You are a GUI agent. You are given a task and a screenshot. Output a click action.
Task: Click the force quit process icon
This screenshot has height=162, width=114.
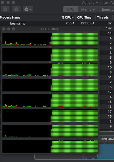5,9
